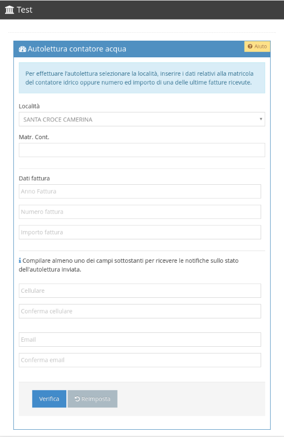This screenshot has height=437, width=284.
Task: Open the Test site title link
Action: click(25, 10)
